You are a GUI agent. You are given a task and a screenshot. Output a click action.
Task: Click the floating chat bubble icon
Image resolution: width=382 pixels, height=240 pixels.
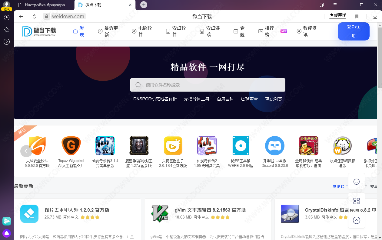[357, 182]
